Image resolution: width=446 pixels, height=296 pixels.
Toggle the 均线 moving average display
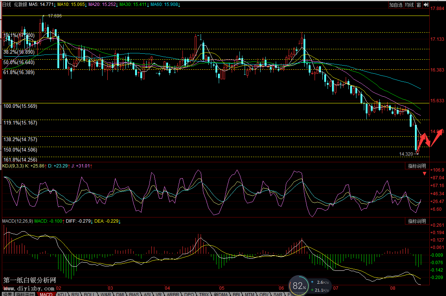click(x=409, y=5)
